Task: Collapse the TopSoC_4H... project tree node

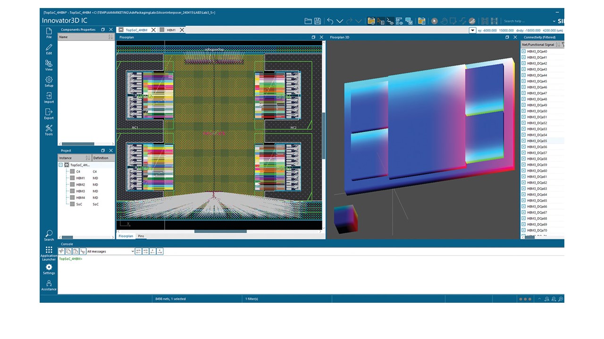Action: [x=60, y=165]
